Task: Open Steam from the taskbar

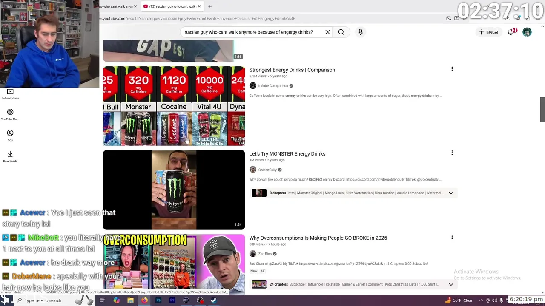Action: coord(214,300)
